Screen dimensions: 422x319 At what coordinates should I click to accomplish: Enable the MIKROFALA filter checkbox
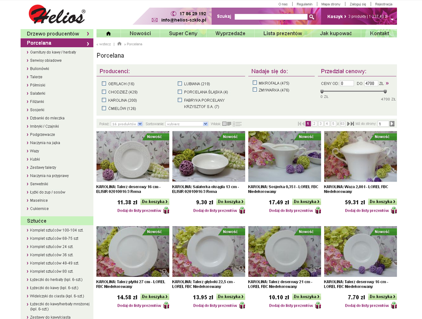tap(255, 83)
